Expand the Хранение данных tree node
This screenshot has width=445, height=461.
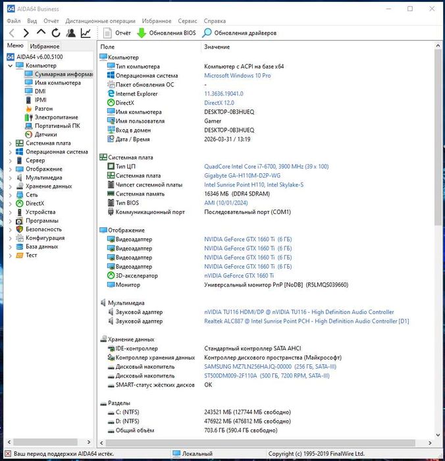(x=10, y=186)
